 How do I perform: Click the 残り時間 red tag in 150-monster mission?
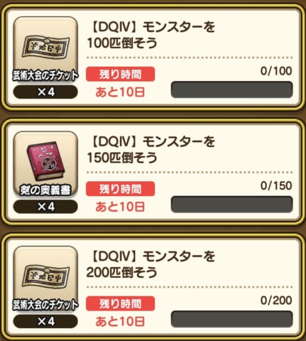[120, 189]
